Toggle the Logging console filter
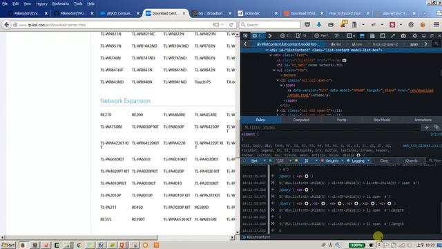442x249 pixels. pos(358,160)
